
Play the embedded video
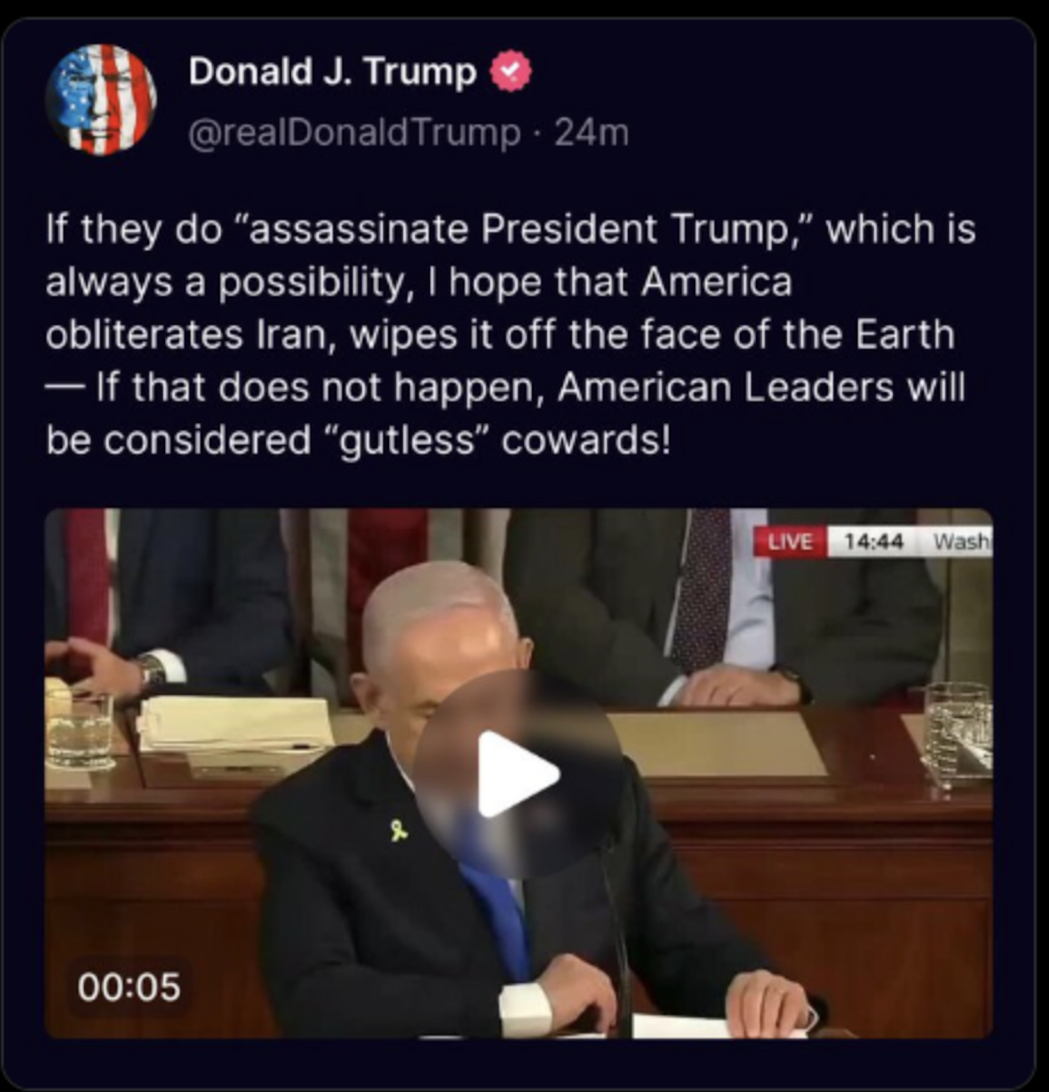[x=518, y=774]
